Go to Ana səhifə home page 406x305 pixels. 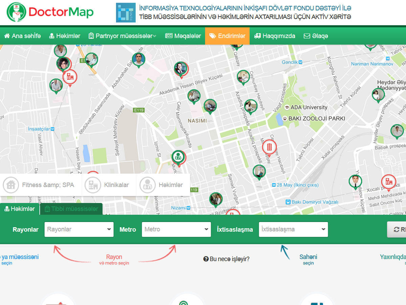click(x=22, y=36)
